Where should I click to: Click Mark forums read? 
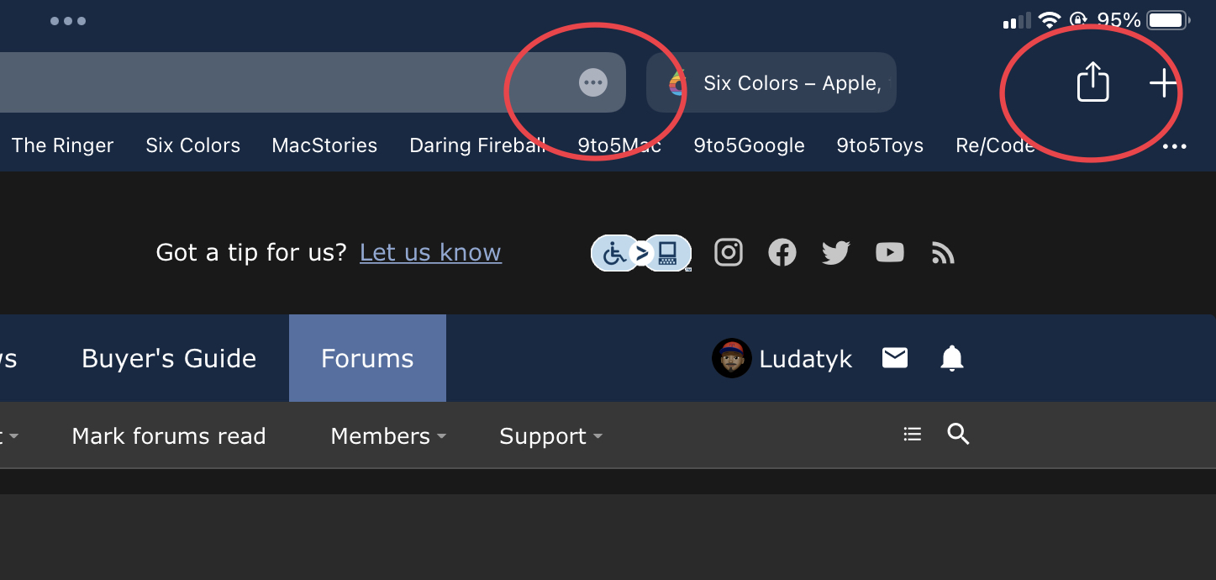169,436
